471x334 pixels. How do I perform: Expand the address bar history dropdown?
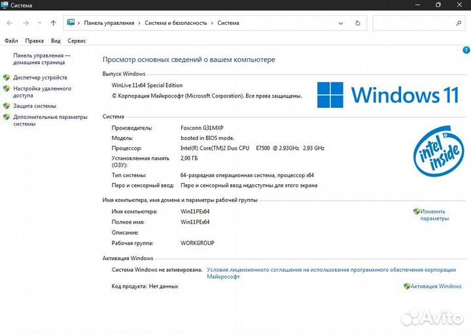click(341, 23)
